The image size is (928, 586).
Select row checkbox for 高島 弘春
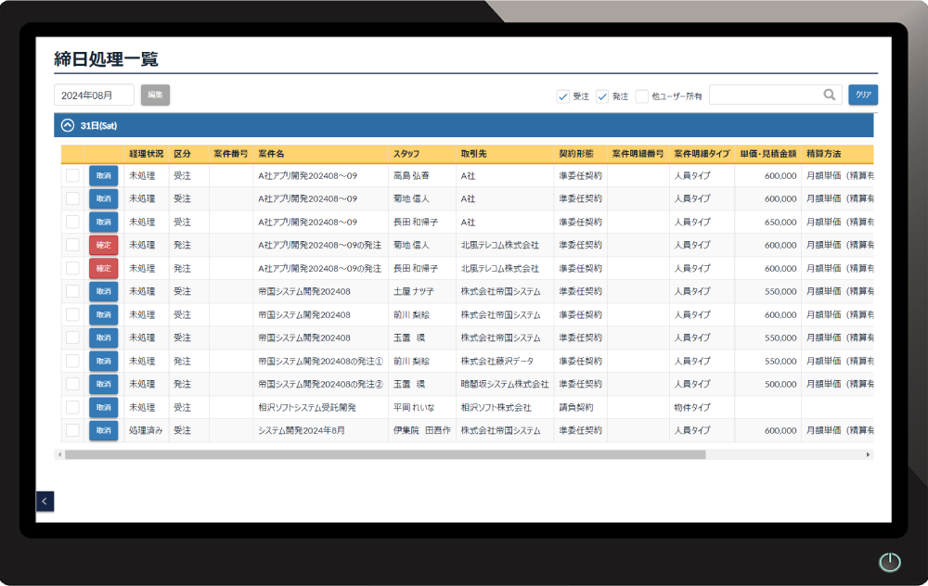pos(72,175)
